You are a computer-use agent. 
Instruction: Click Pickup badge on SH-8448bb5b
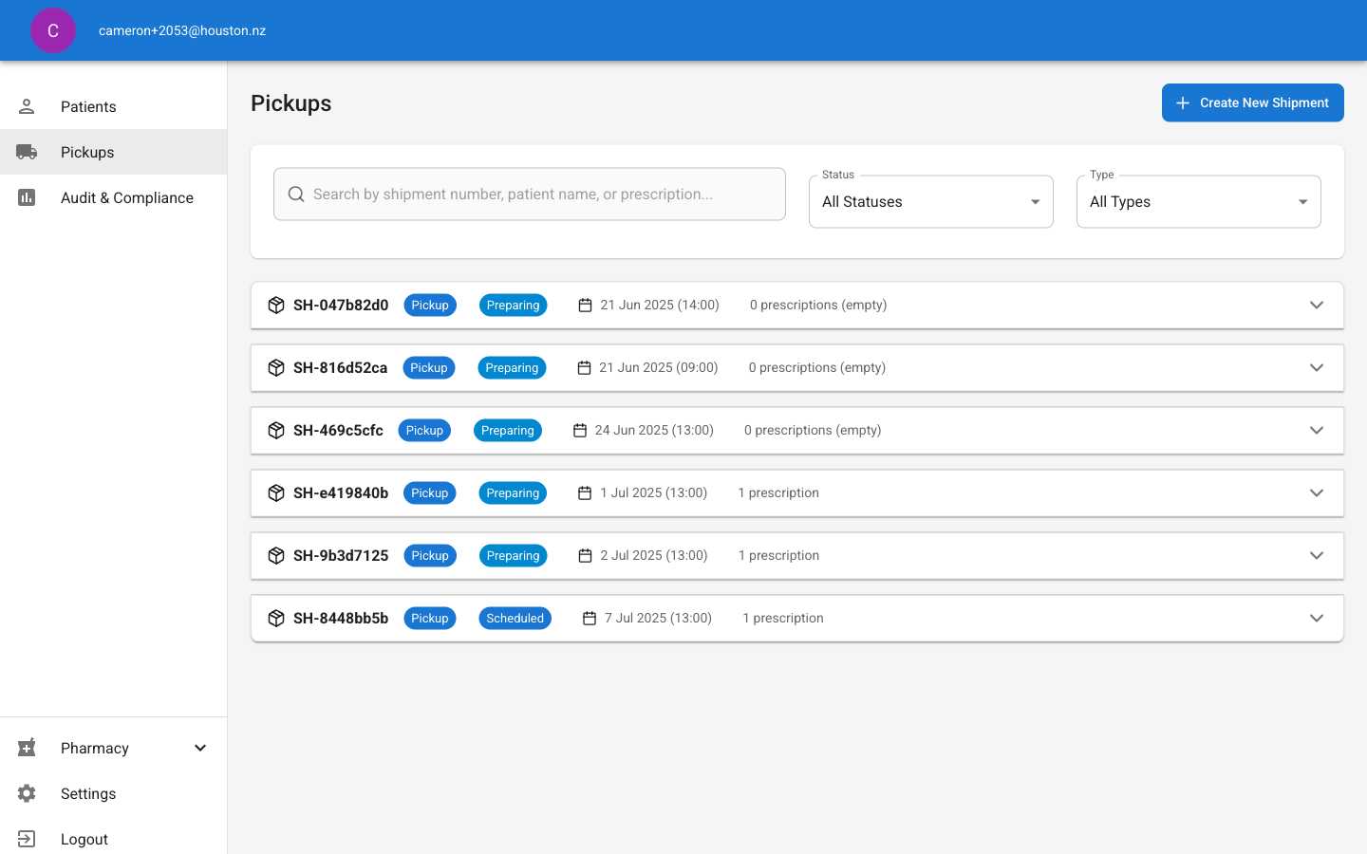click(430, 618)
